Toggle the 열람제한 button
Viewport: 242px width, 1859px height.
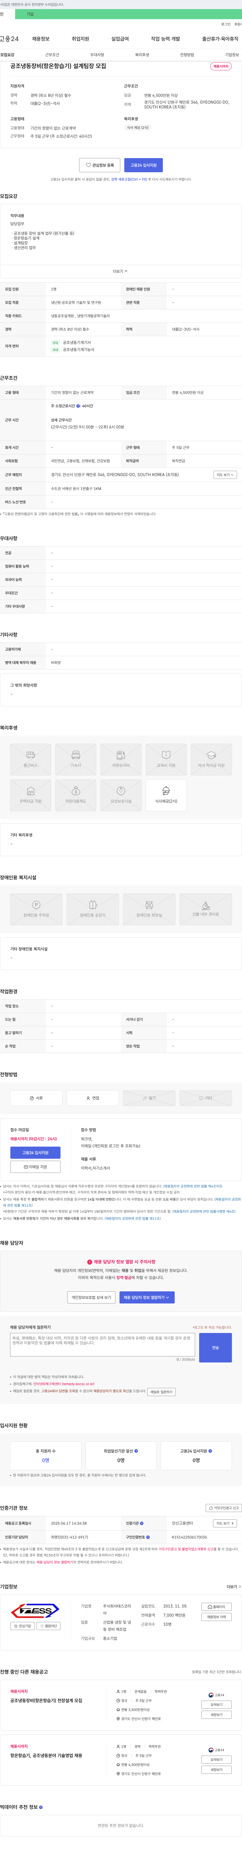point(48,1626)
